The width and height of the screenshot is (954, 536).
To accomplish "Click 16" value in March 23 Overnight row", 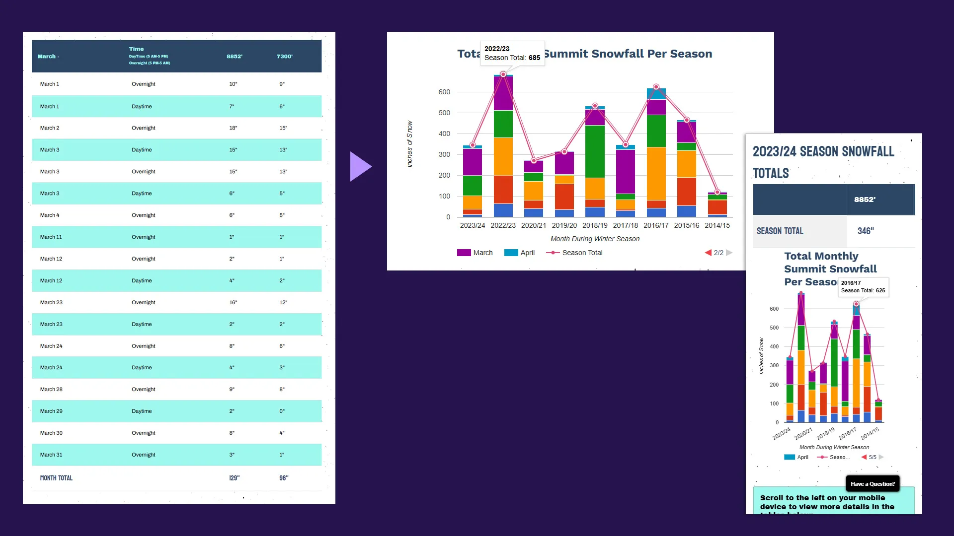I will click(x=233, y=303).
